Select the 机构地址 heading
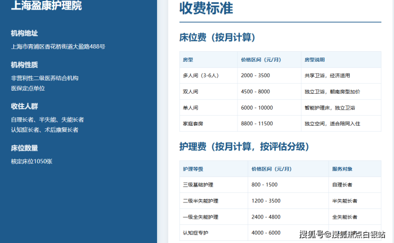This screenshot has width=394, height=243. point(24,33)
